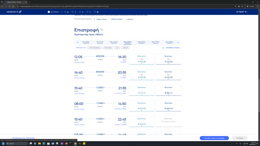Expand the € 178,69 cart summary
260x146 pixels.
242,12
